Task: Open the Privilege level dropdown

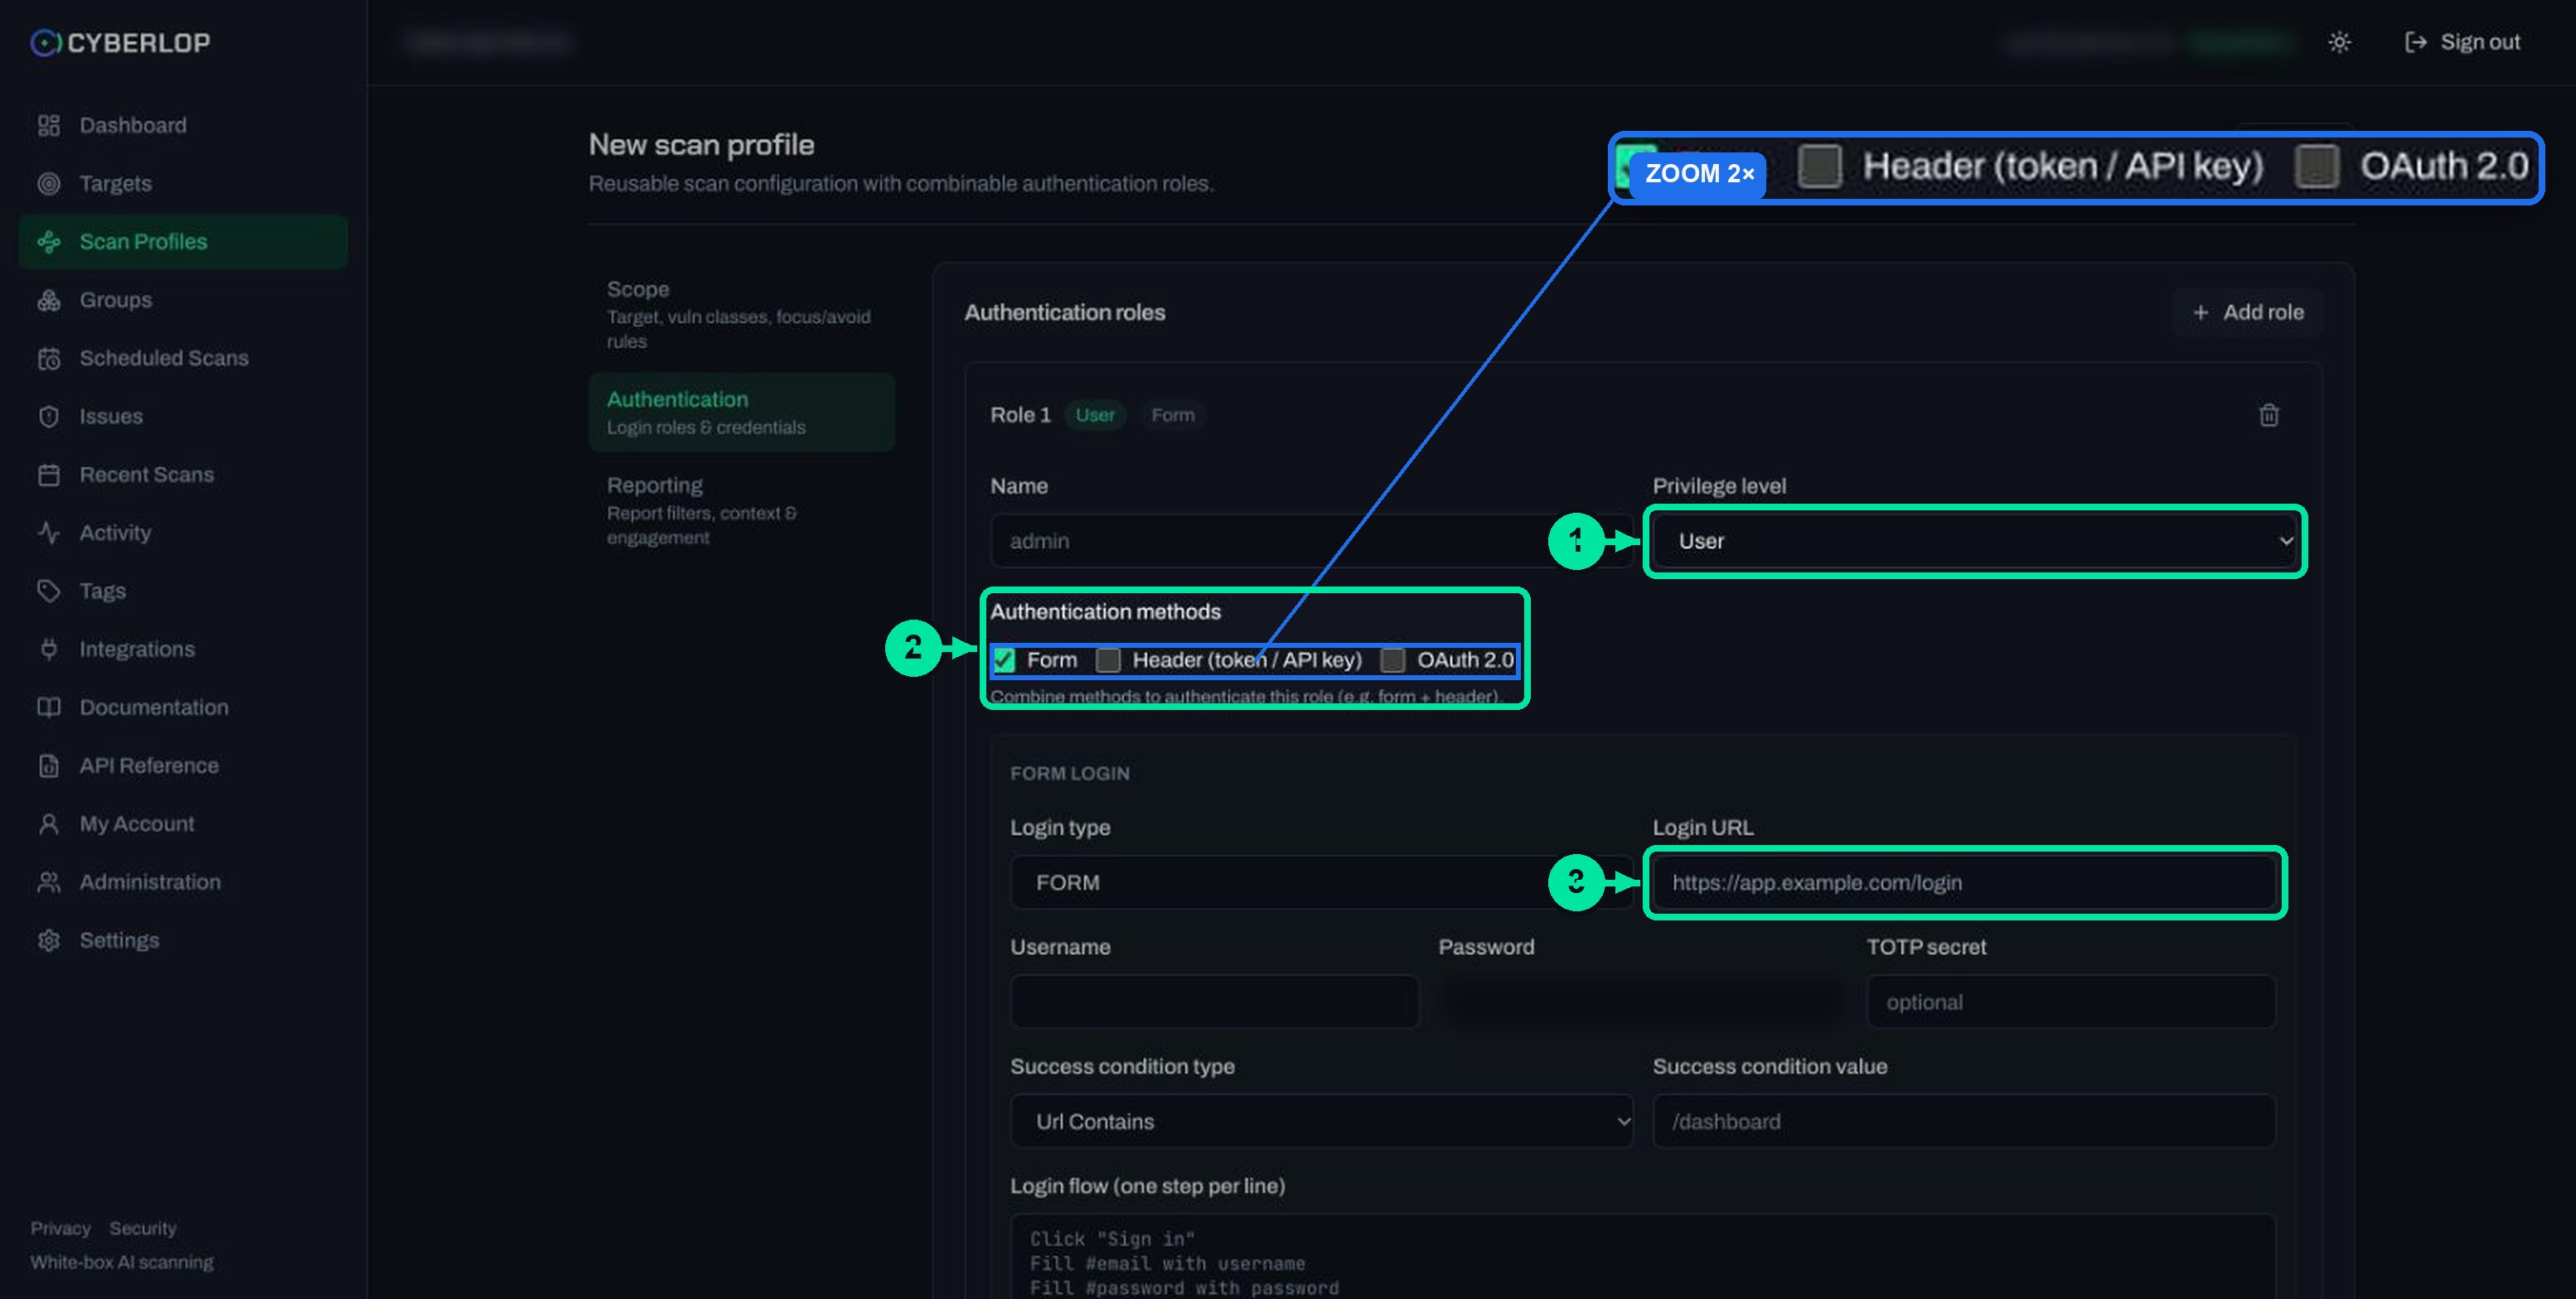Action: click(1974, 542)
